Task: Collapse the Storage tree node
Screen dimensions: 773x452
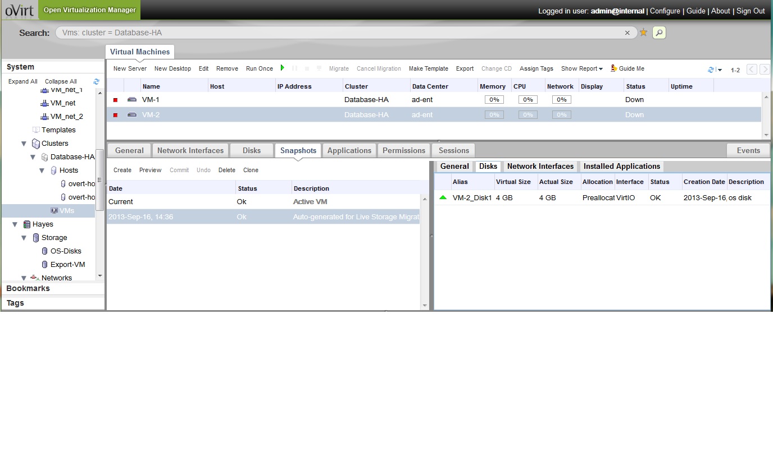Action: click(x=24, y=238)
